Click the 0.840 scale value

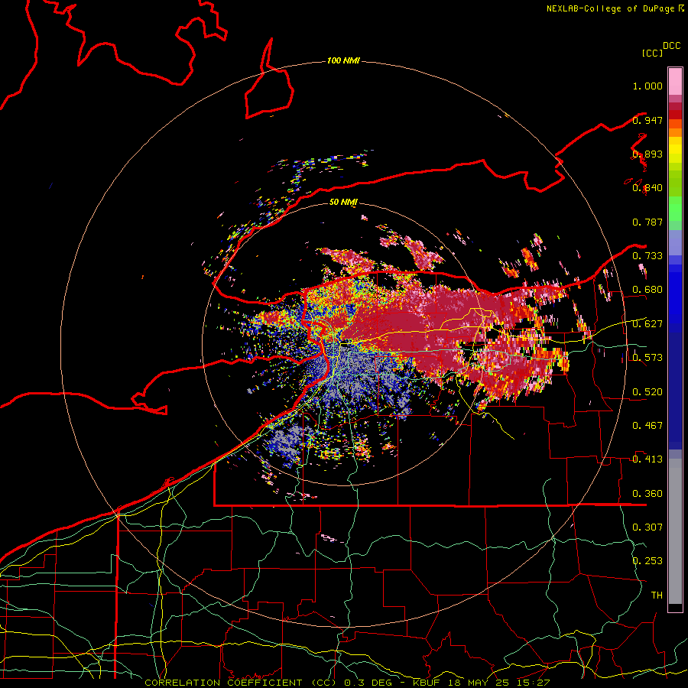(647, 188)
